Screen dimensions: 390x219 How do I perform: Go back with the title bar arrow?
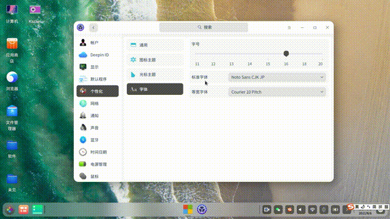coord(93,27)
